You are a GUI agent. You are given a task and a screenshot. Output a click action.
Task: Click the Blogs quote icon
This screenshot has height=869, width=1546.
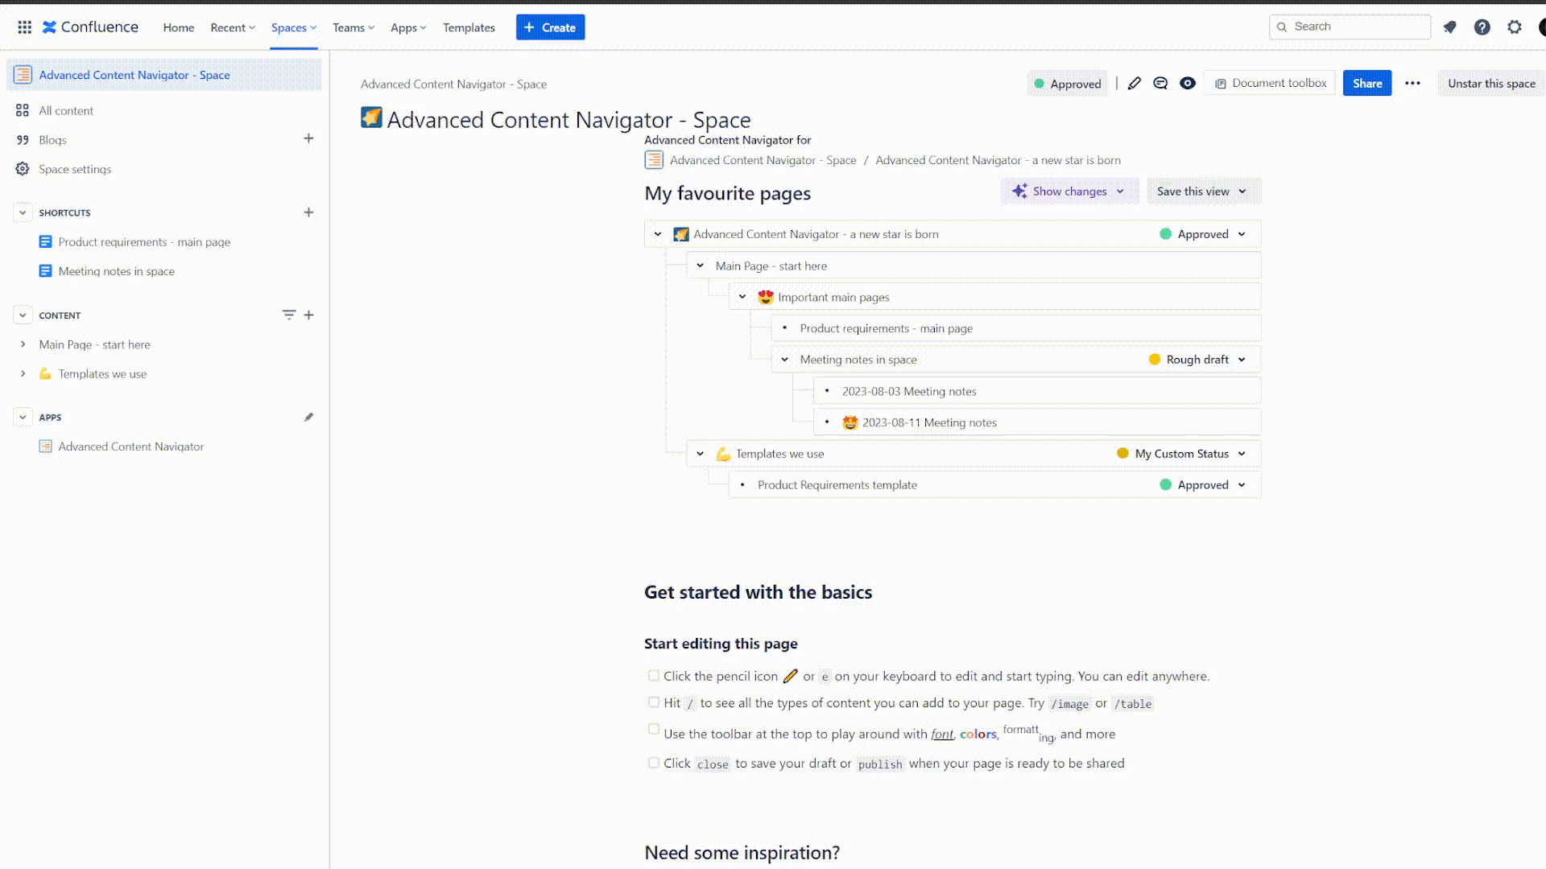tap(23, 140)
